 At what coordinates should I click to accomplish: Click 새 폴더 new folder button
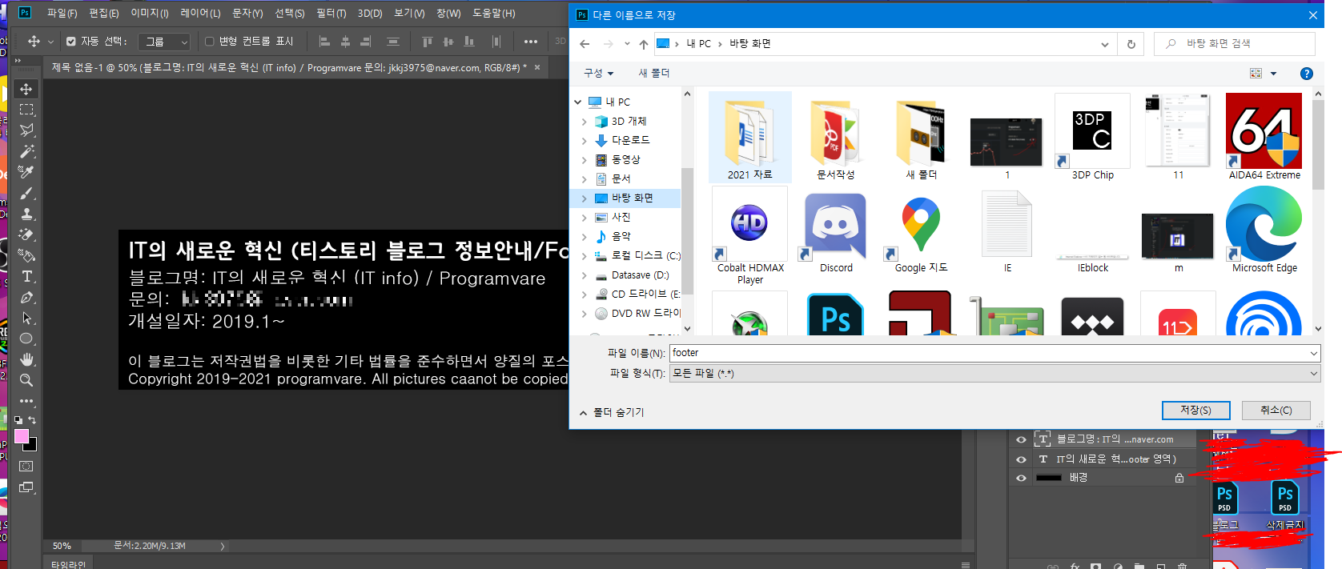click(x=654, y=73)
